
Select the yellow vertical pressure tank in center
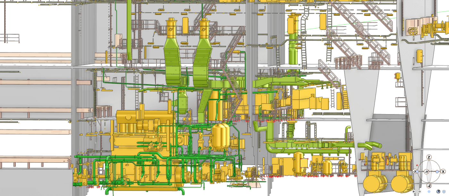tap(220, 136)
